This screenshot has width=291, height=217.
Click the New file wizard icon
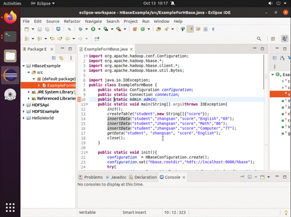pos(27,29)
